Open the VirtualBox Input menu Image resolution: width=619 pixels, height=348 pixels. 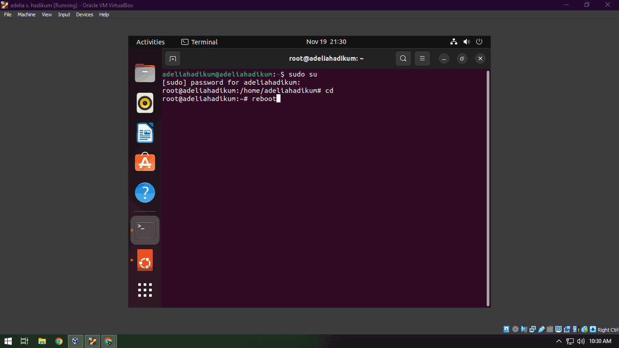(x=64, y=14)
